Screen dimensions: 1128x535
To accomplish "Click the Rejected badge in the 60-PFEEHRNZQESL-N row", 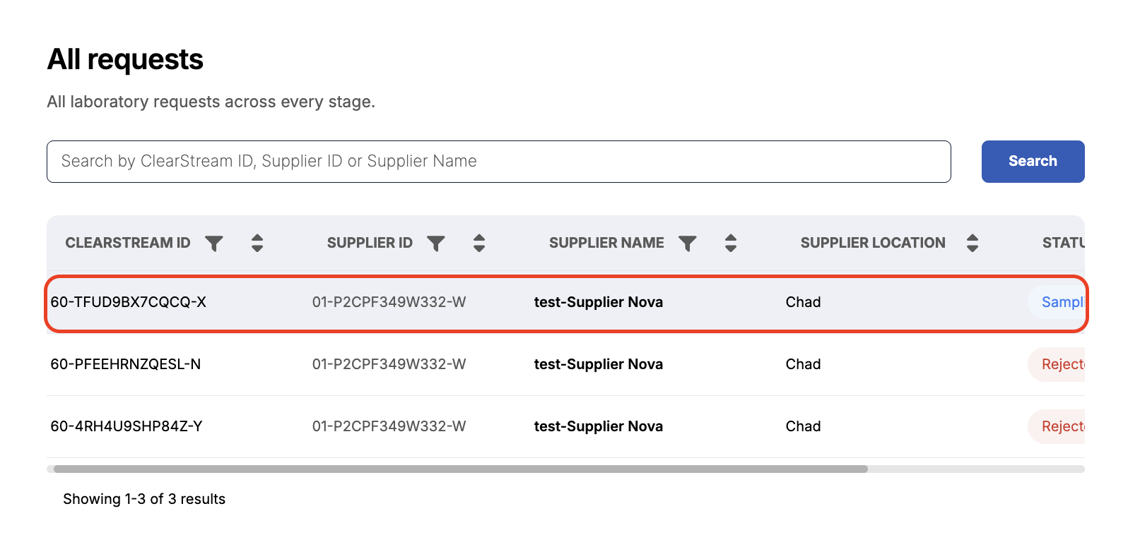I will tap(1057, 364).
